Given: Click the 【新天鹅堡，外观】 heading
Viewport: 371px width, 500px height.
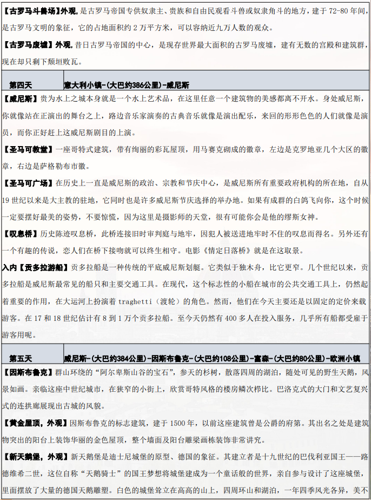Looking at the screenshot, I should [x=35, y=457].
